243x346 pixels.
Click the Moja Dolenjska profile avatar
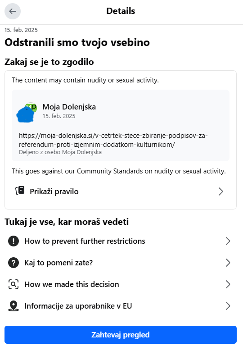tap(27, 112)
